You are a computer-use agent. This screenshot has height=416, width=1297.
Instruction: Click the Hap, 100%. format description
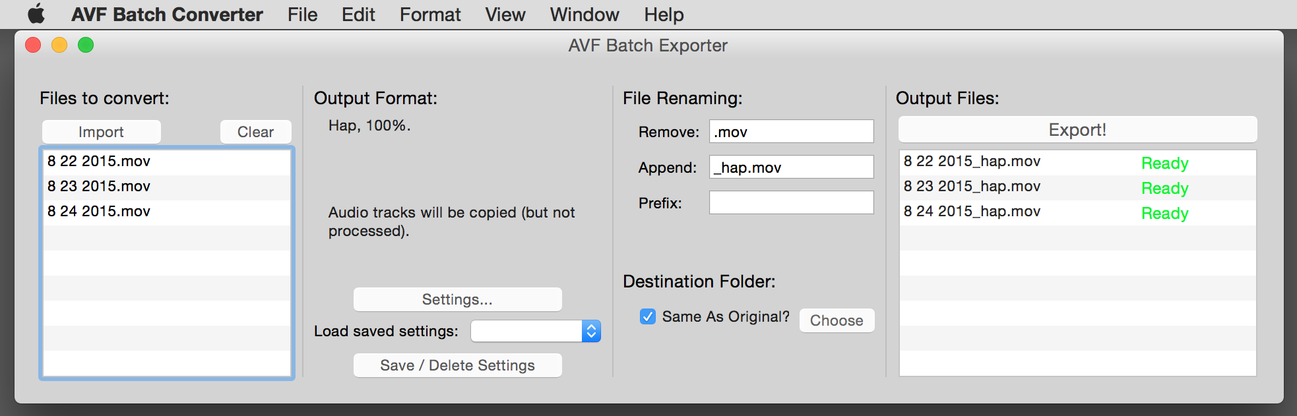tap(369, 126)
